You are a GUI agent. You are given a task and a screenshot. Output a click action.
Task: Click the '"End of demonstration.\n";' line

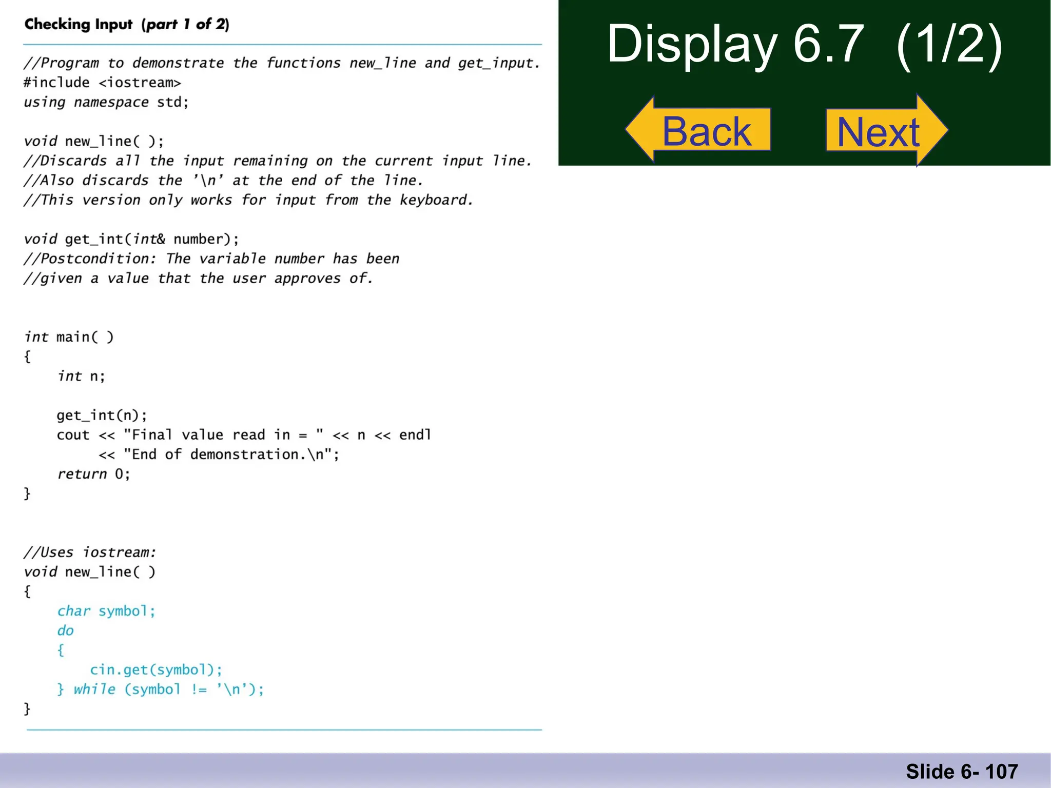[219, 455]
